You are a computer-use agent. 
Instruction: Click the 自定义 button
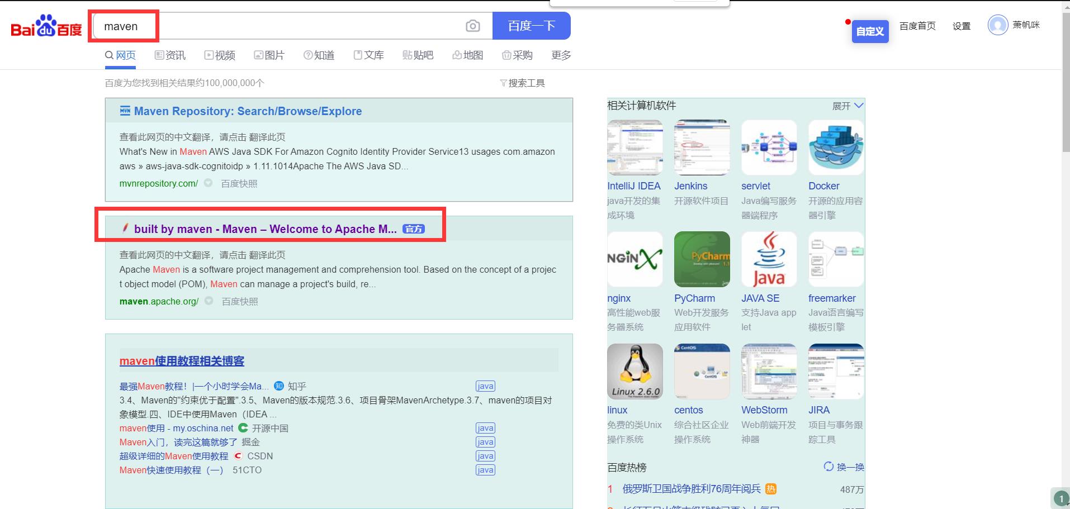point(870,31)
